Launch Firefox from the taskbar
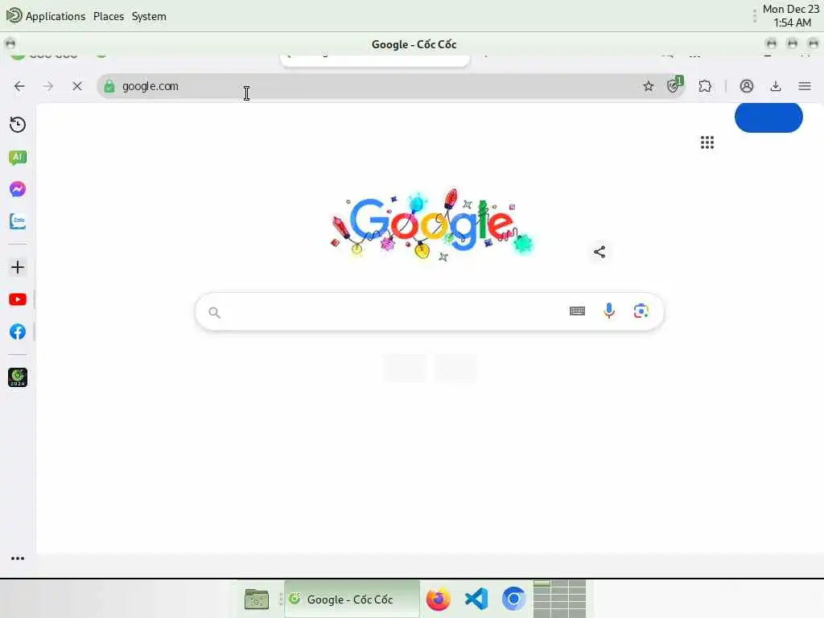This screenshot has height=618, width=824. point(439,599)
